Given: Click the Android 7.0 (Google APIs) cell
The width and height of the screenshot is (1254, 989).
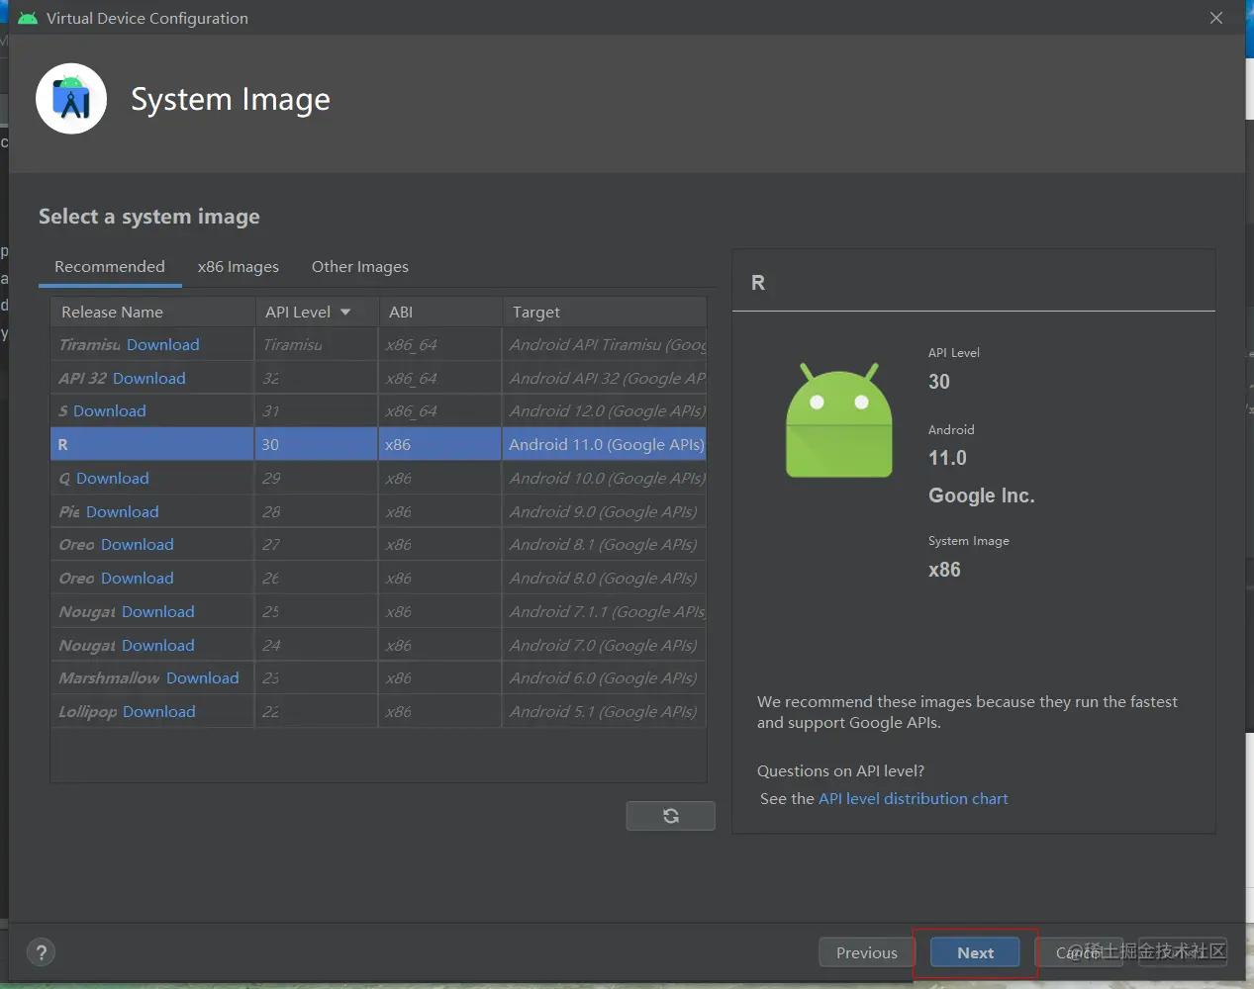Looking at the screenshot, I should coord(605,645).
